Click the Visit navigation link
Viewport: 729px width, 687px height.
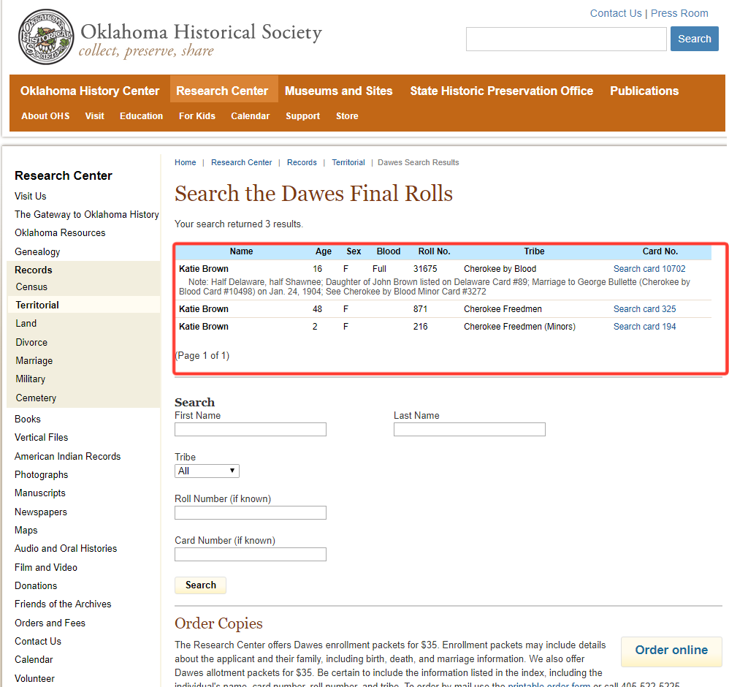[94, 115]
